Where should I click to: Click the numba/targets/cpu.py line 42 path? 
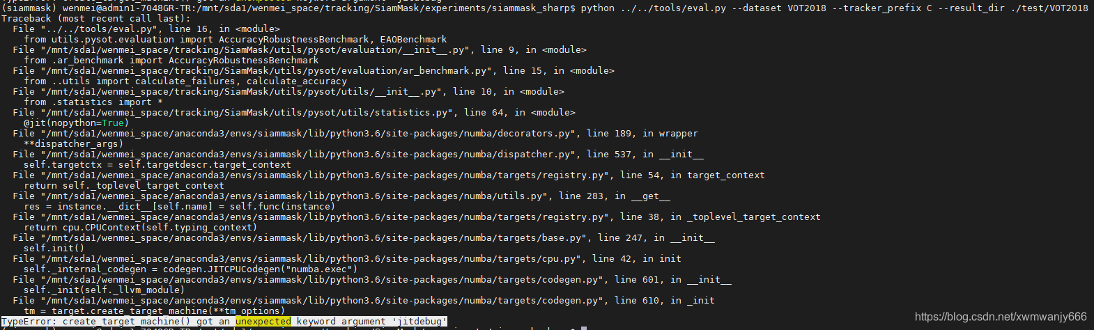(347, 258)
